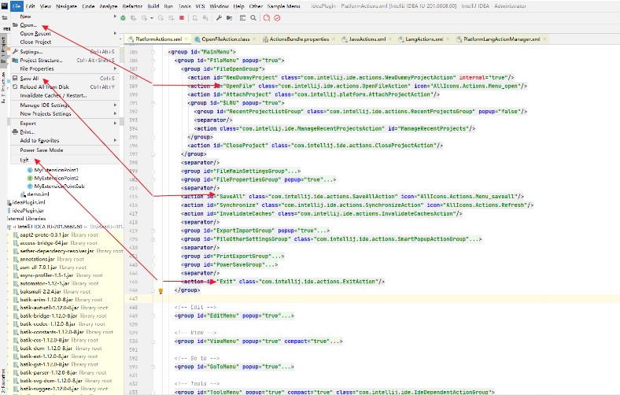Click the separator tag on line 398
The height and width of the screenshot is (395, 620).
[200, 163]
